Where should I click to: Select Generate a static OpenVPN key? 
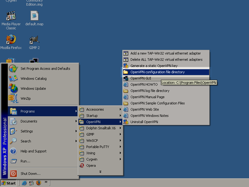click(x=166, y=66)
